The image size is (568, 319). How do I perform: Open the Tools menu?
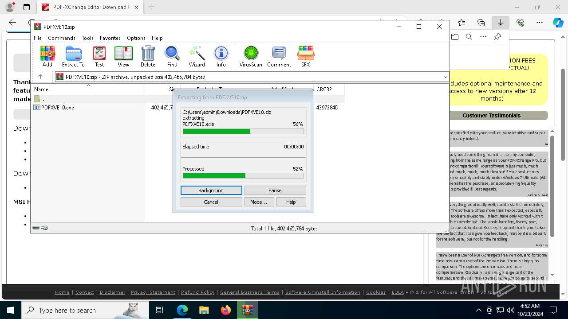click(87, 38)
